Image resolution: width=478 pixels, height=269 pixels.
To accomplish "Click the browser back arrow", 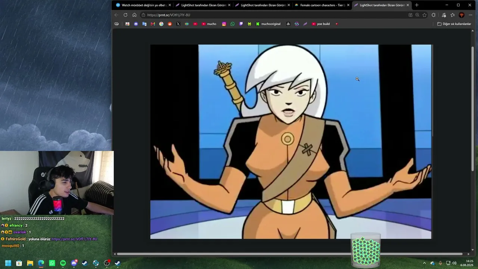I will pos(117,15).
